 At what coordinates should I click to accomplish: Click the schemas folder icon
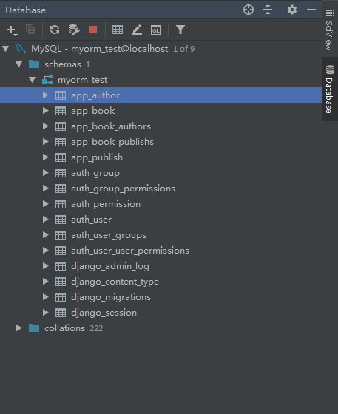[x=34, y=64]
